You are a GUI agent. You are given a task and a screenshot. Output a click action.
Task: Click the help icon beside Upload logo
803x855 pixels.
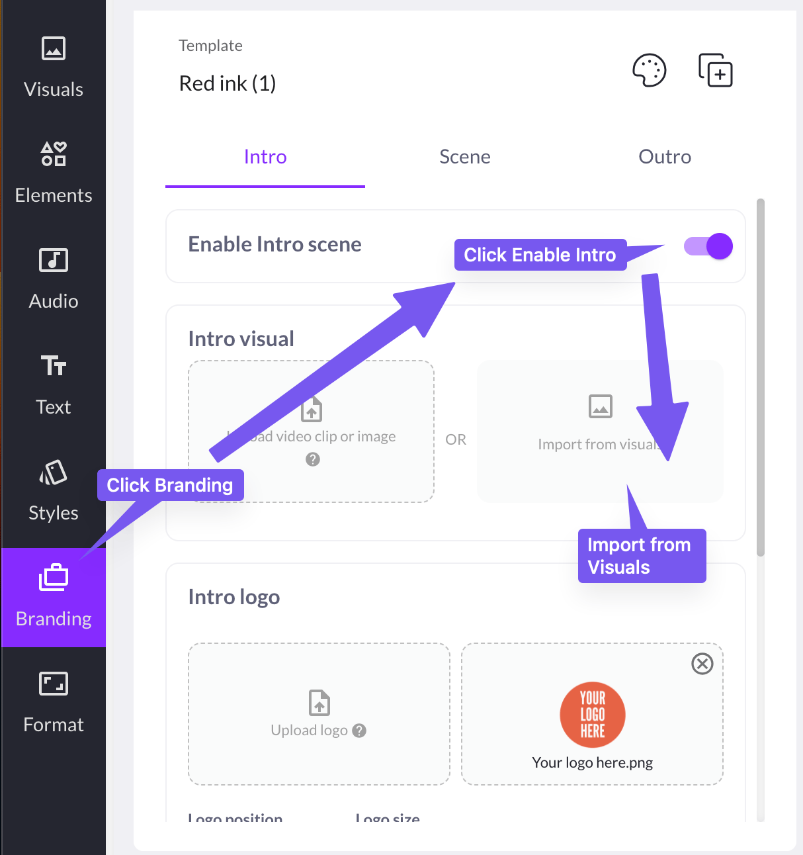[x=359, y=731]
